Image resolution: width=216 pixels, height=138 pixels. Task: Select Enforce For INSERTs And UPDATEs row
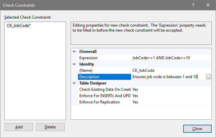click(145, 96)
